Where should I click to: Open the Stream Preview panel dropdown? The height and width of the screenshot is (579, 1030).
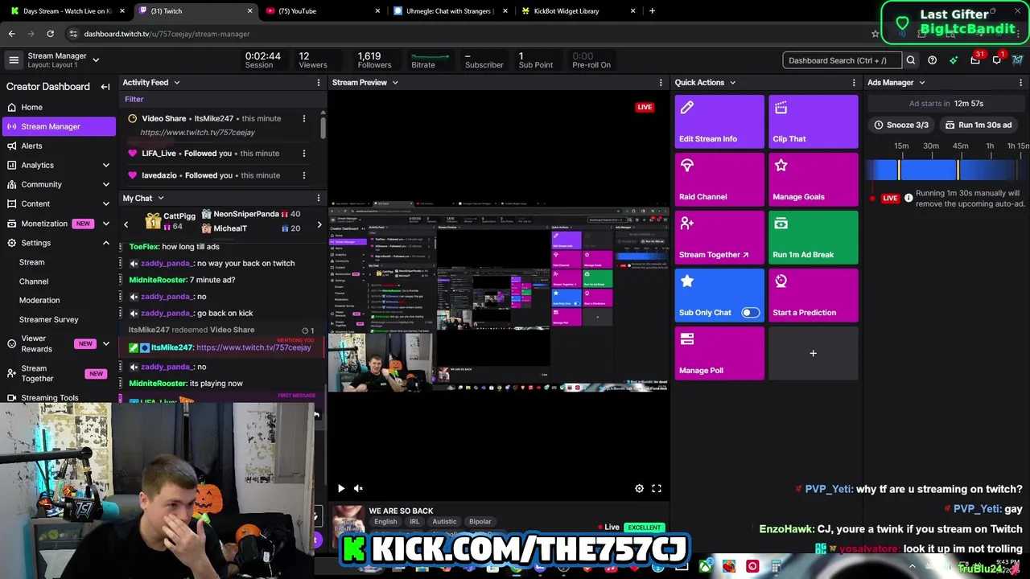pos(394,83)
